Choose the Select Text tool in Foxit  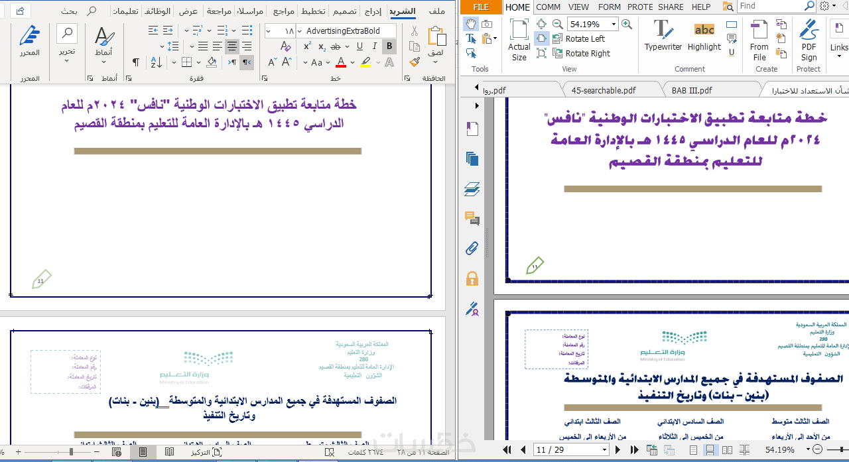click(471, 39)
